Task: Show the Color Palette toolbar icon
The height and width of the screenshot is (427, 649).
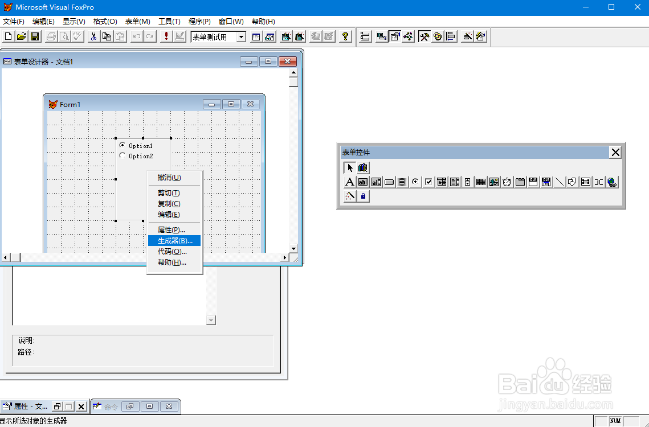Action: (x=438, y=36)
